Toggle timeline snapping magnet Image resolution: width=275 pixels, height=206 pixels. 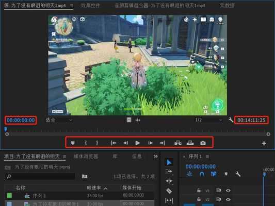[x=202, y=174]
